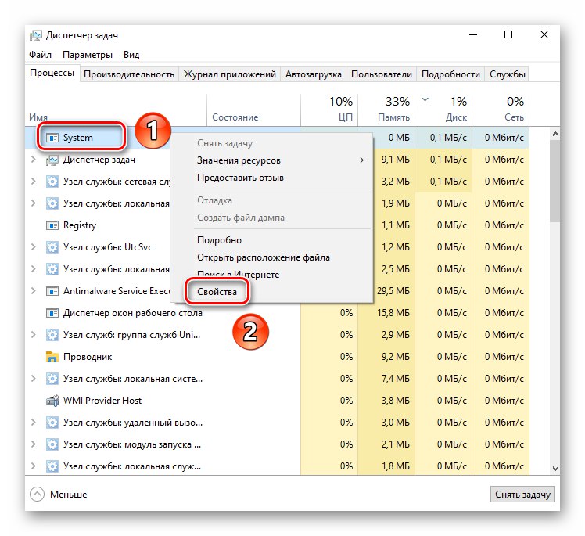Open the Службы tab

click(x=508, y=74)
